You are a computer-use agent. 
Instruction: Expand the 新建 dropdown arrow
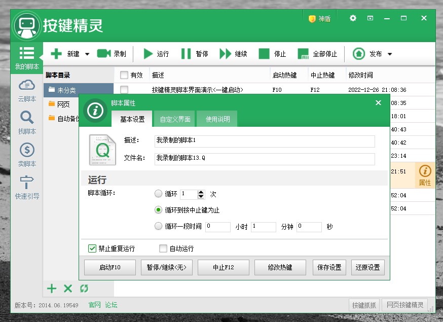point(87,54)
